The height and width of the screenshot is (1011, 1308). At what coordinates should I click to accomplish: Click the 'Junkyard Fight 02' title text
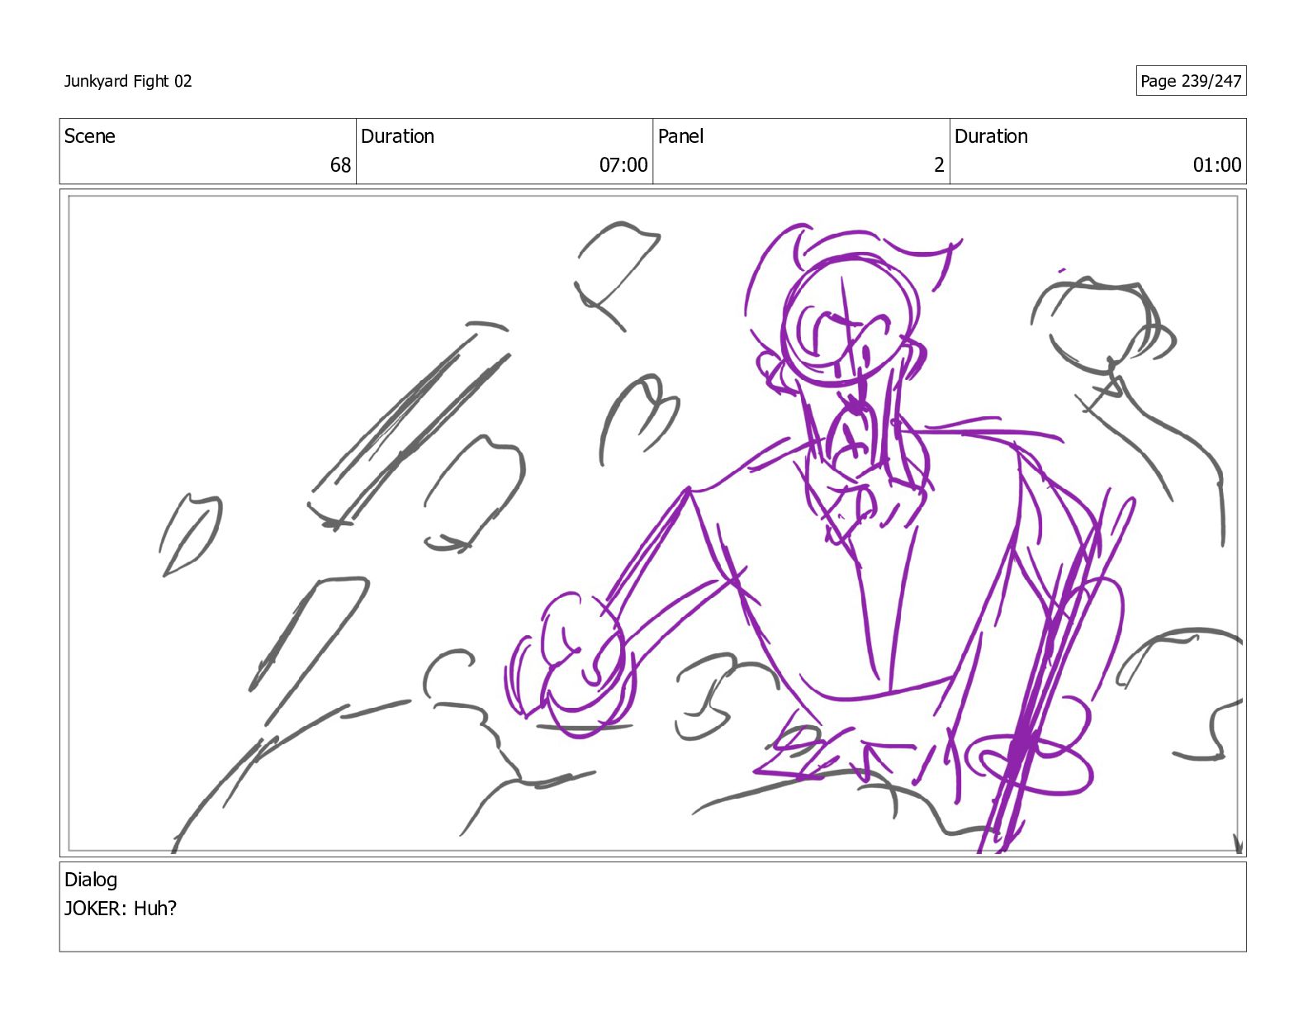(128, 81)
